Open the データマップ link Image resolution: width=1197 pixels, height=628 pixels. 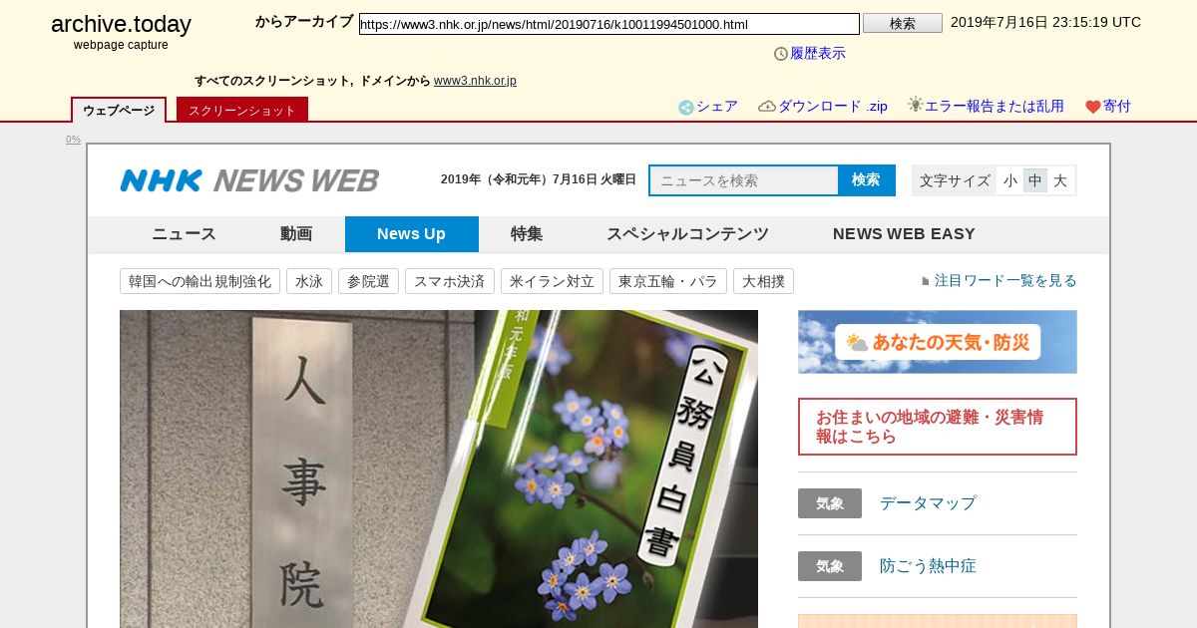[928, 503]
